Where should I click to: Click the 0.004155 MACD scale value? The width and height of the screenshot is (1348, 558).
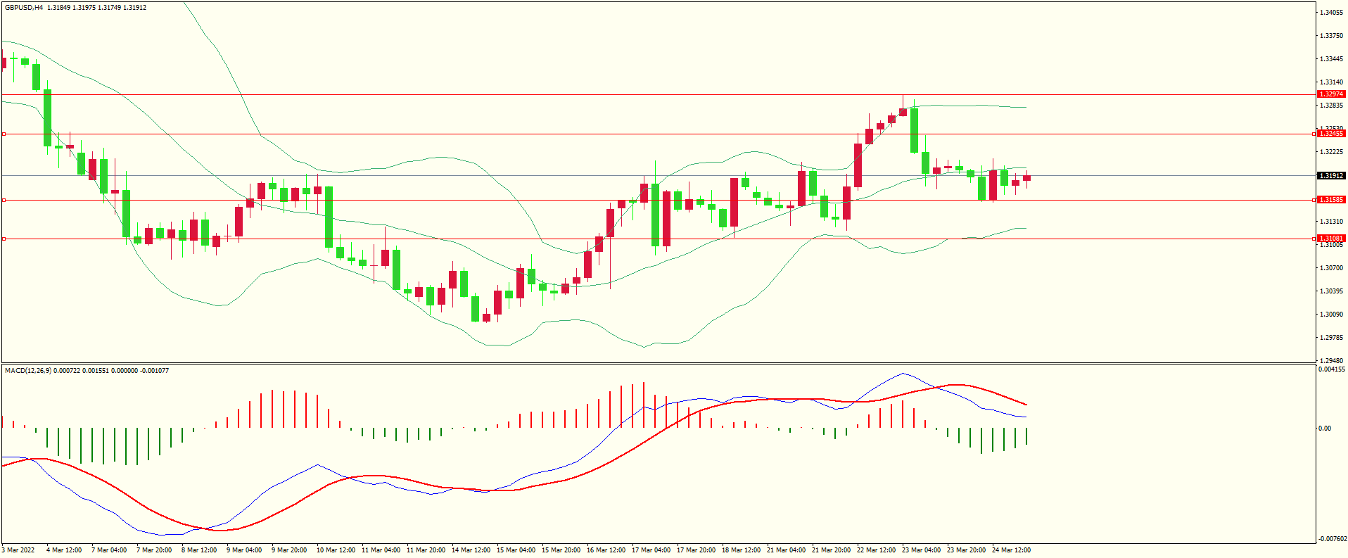point(1332,369)
